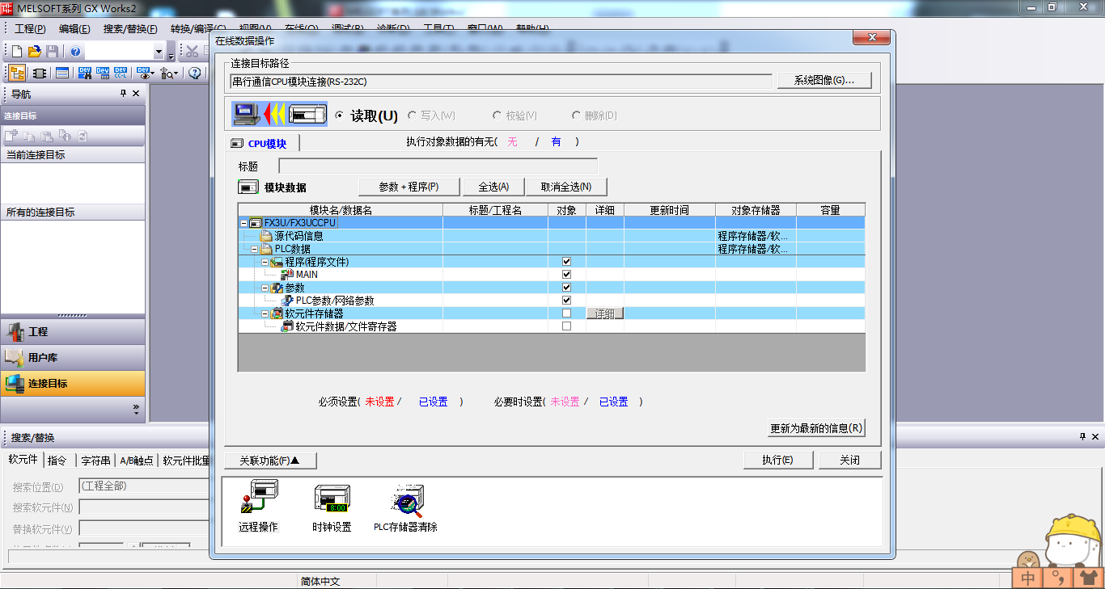
Task: Click the 取消全选(N) button
Action: (566, 187)
